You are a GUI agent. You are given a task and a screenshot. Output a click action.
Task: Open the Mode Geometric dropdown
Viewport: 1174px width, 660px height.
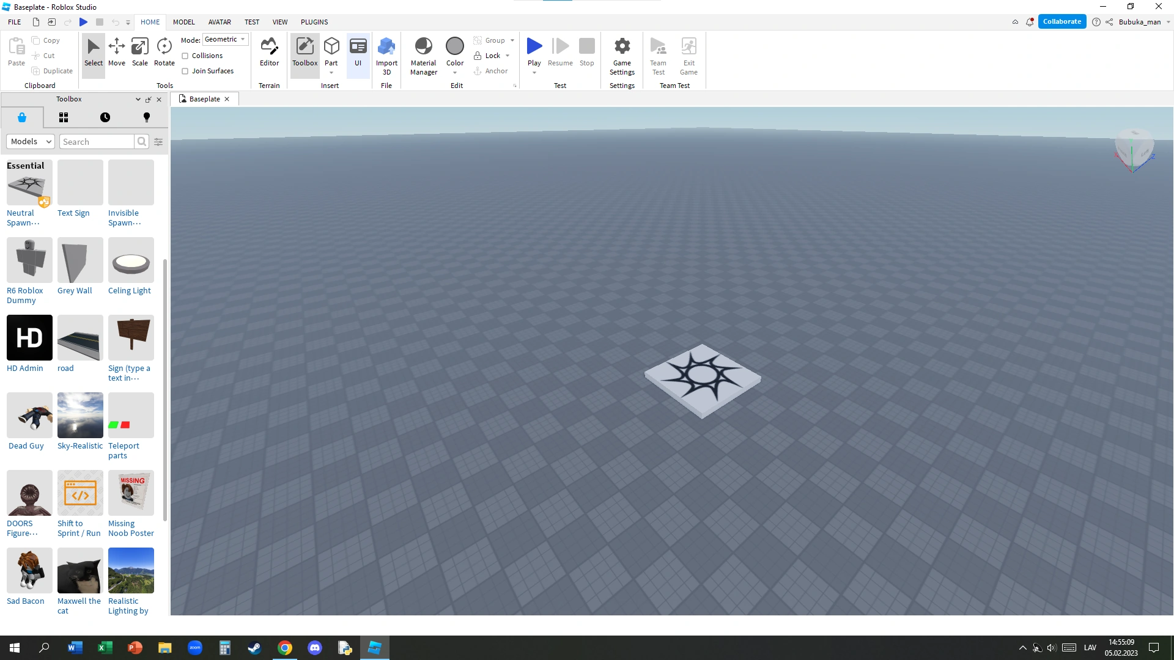coord(225,40)
